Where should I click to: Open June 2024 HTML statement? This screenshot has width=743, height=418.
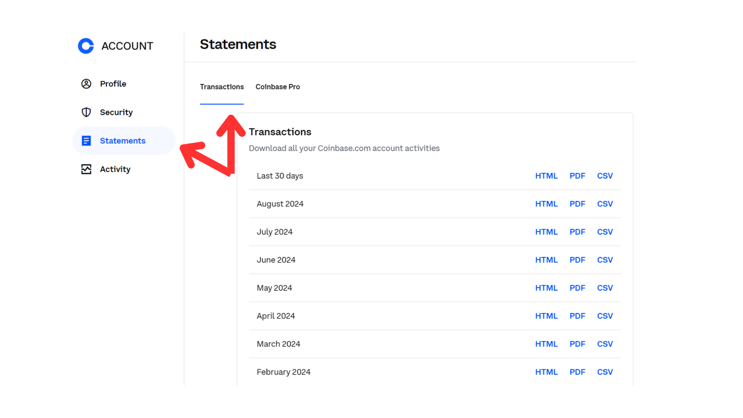tap(546, 260)
